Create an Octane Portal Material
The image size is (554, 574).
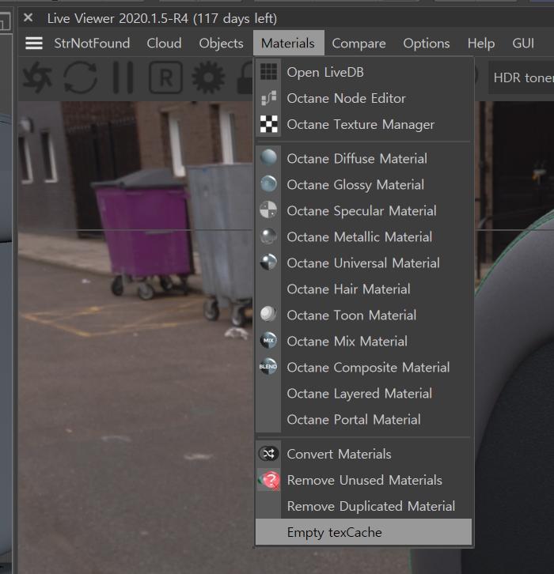pyautogui.click(x=363, y=420)
